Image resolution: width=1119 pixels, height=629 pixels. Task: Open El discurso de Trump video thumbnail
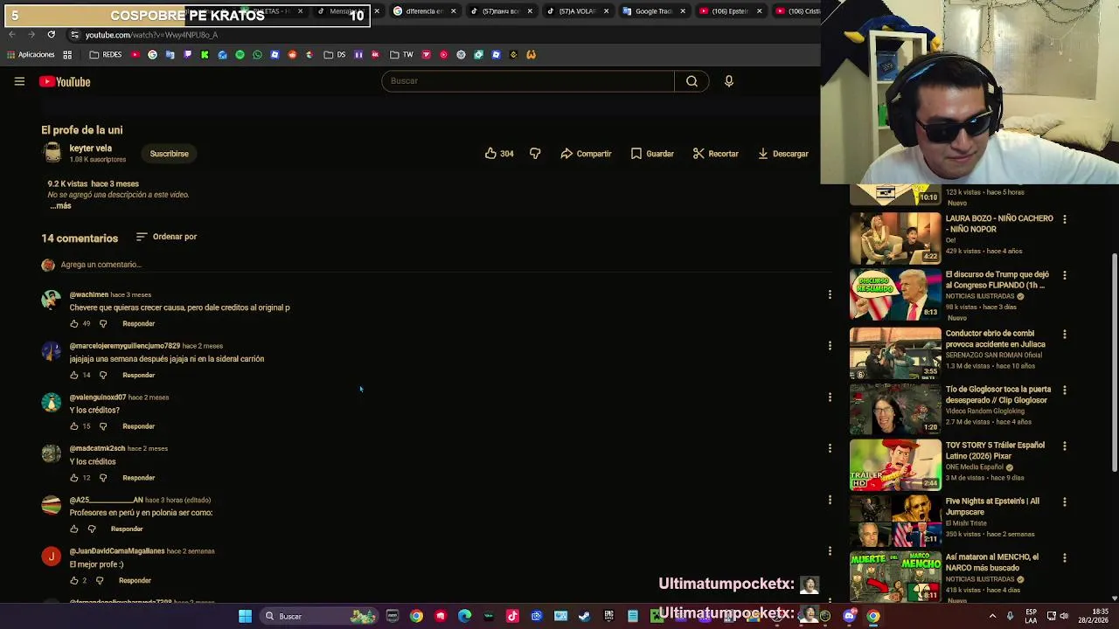895,294
